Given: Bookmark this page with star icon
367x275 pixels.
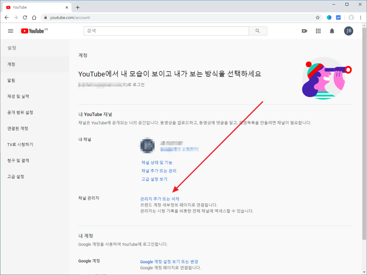Looking at the screenshot, I should pyautogui.click(x=318, y=17).
